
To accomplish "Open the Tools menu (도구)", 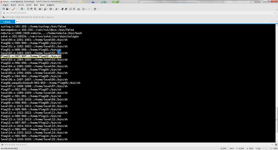I will click(29, 5).
